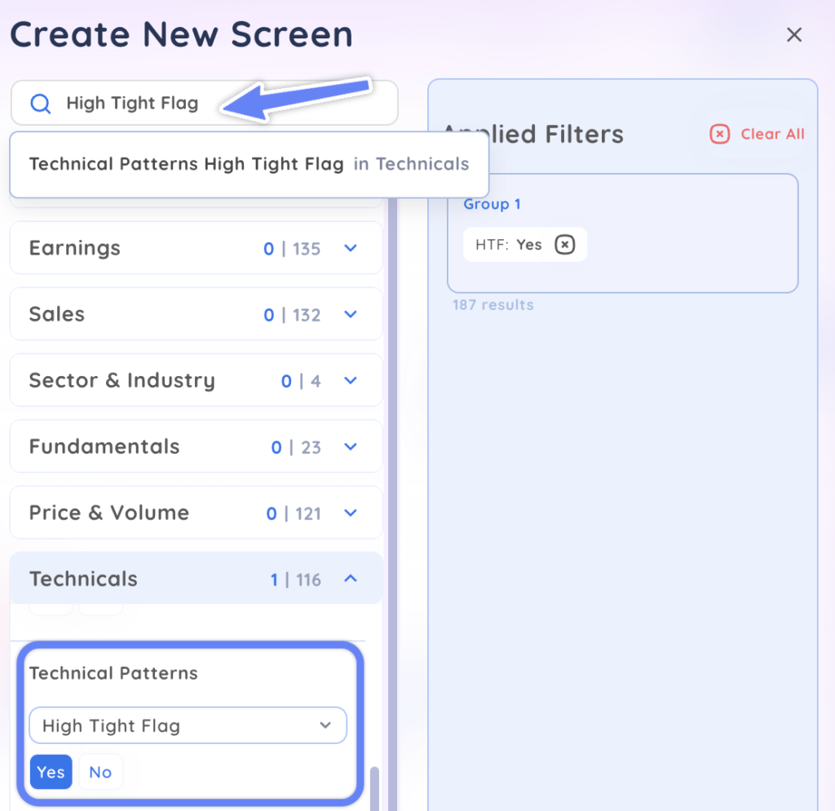Click the HTF: Yes filter chip
The image size is (835, 811).
pos(514,244)
